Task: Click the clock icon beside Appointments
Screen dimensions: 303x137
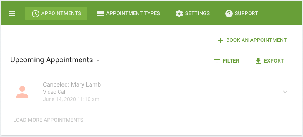Action: click(35, 14)
